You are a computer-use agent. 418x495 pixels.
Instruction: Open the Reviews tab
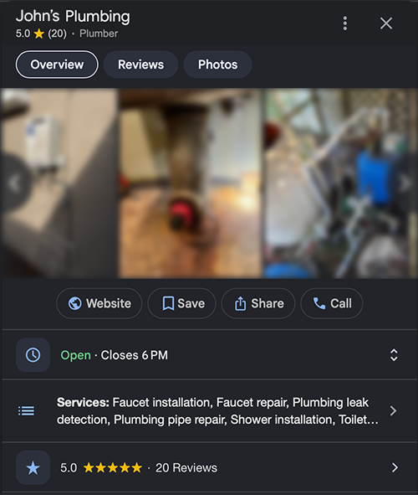(x=140, y=64)
